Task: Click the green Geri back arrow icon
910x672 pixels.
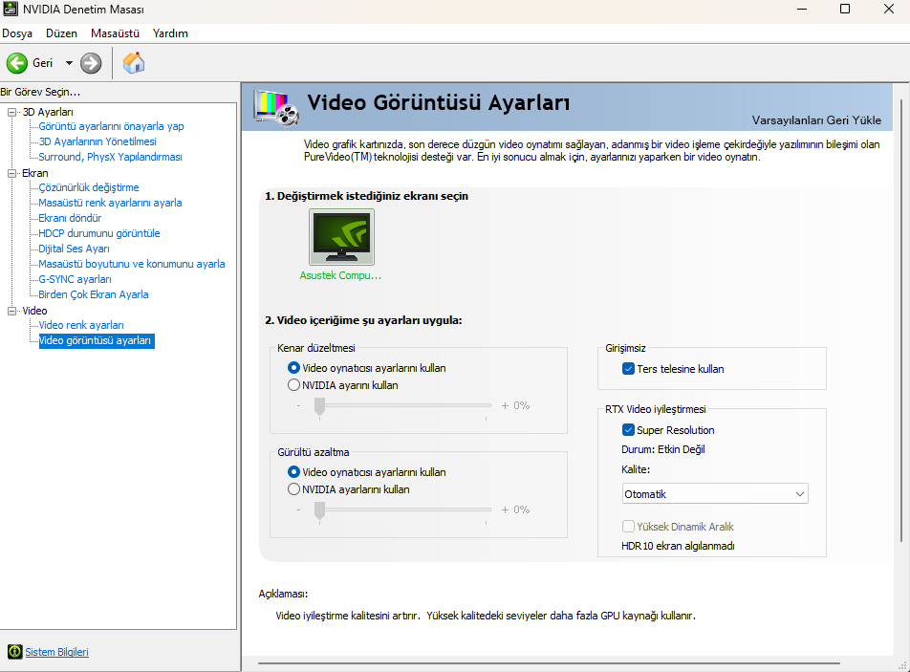Action: pyautogui.click(x=17, y=63)
